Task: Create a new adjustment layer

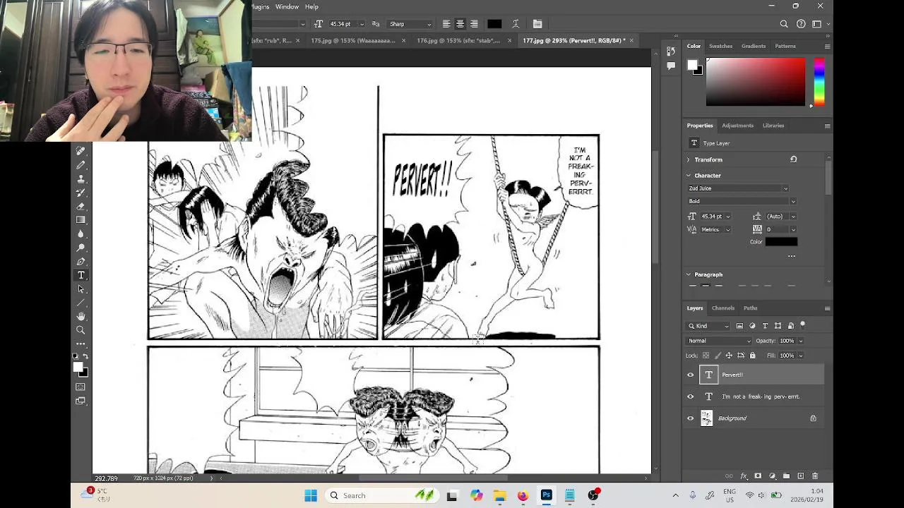Action: click(772, 476)
